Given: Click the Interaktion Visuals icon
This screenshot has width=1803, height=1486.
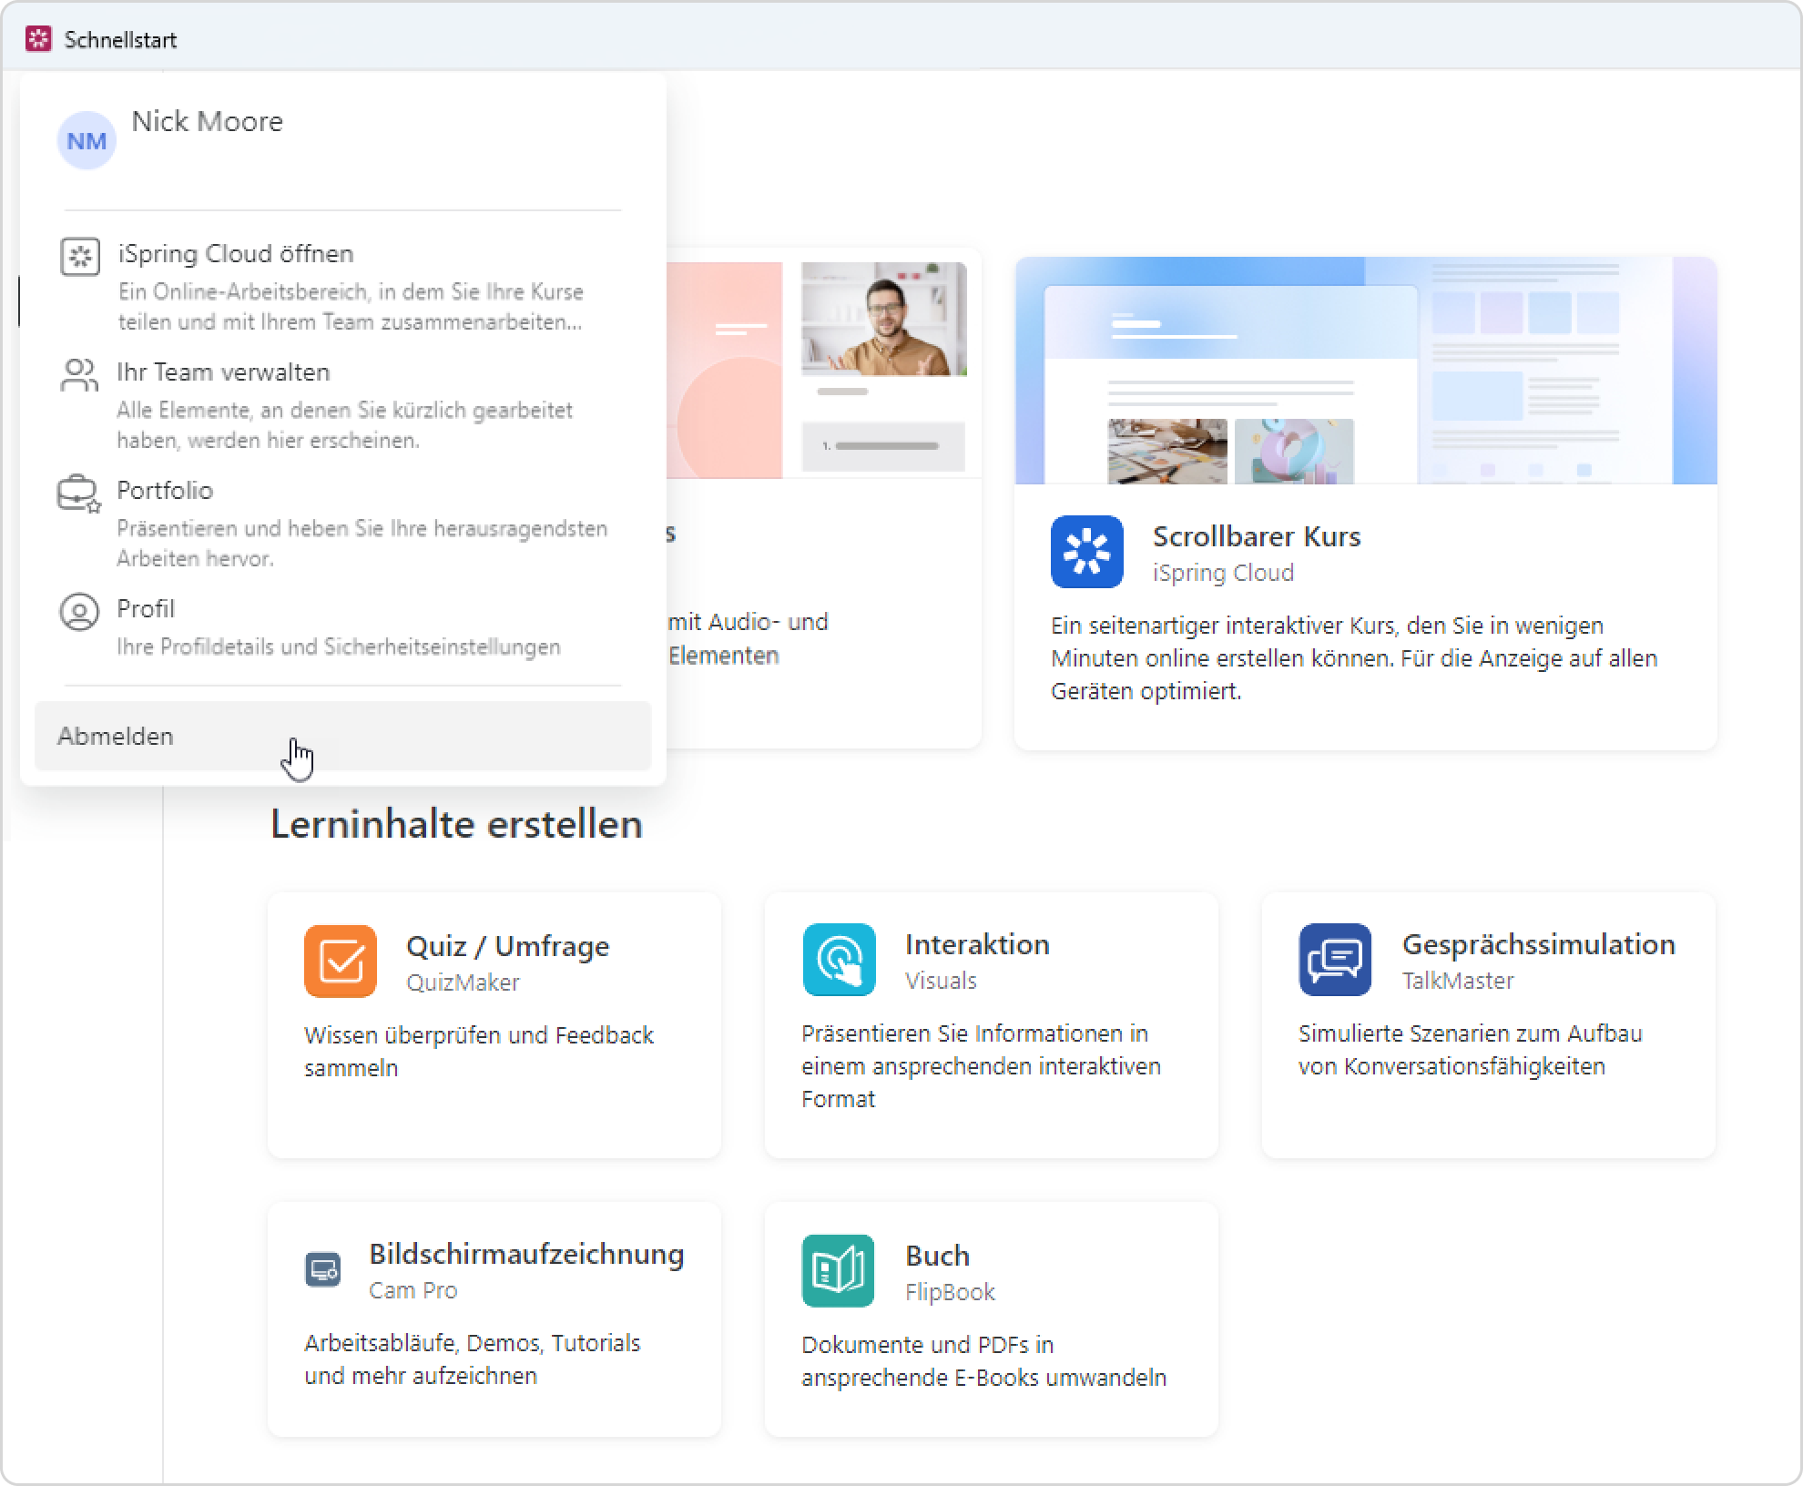Looking at the screenshot, I should (839, 960).
